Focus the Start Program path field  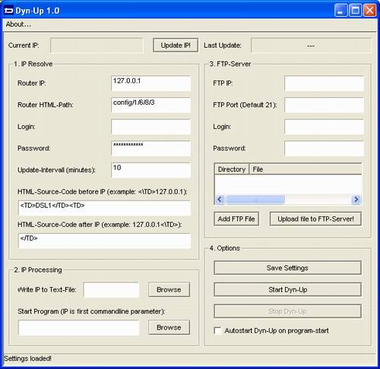(79, 328)
